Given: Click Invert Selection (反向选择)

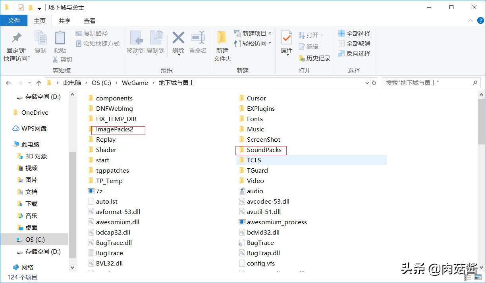Looking at the screenshot, I should 355,53.
